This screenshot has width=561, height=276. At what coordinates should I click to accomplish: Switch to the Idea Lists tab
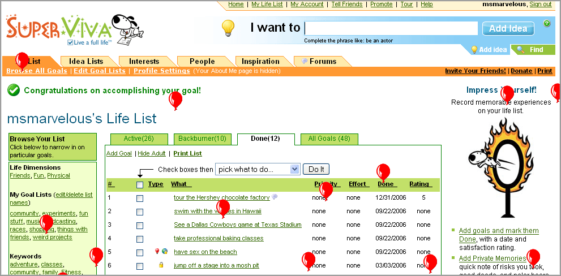[86, 61]
